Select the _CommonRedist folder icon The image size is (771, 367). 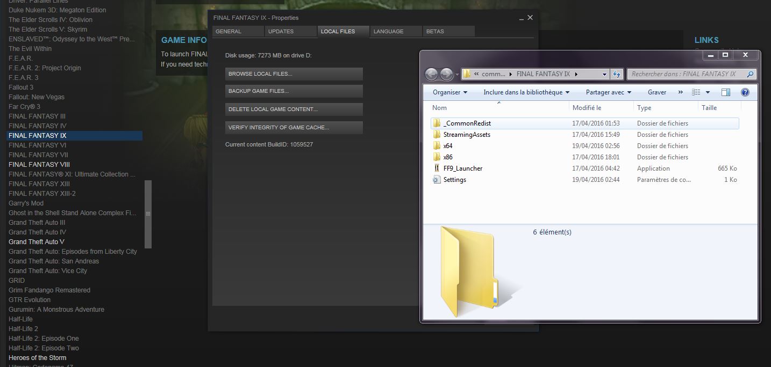(437, 123)
